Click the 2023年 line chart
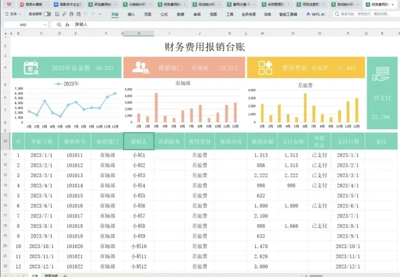Viewport: 400px width, 277px height. [x=67, y=105]
